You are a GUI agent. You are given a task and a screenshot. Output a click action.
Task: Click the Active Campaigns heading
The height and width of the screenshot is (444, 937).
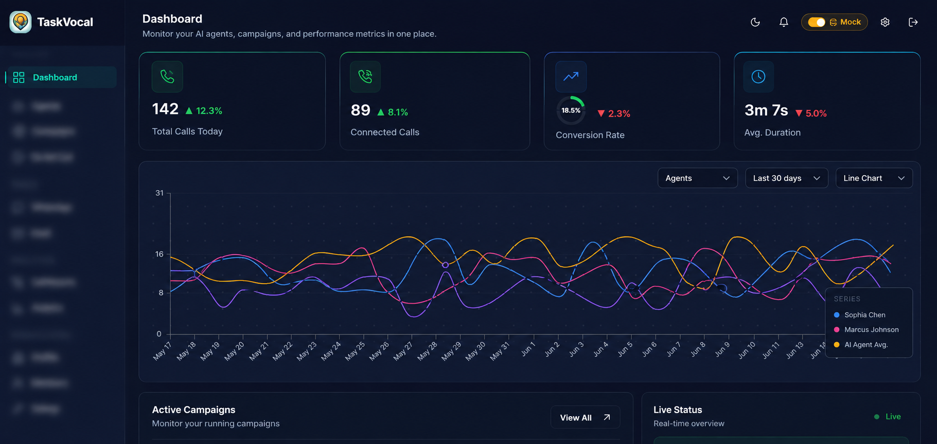coord(193,410)
